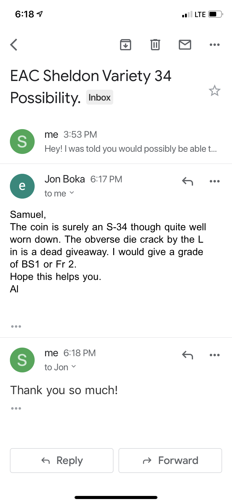This screenshot has height=504, width=232.
Task: Tap Jon Boka's green avatar
Action: [x=22, y=186]
